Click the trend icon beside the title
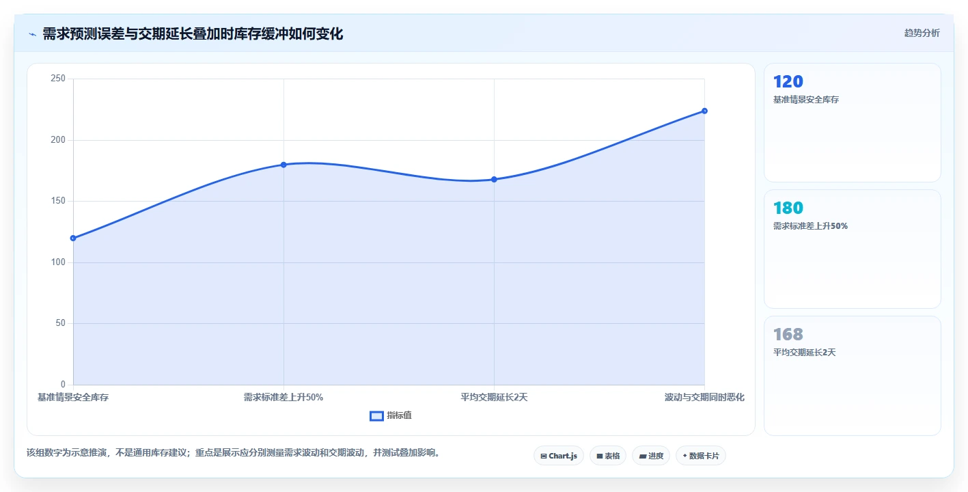968x492 pixels. click(32, 33)
